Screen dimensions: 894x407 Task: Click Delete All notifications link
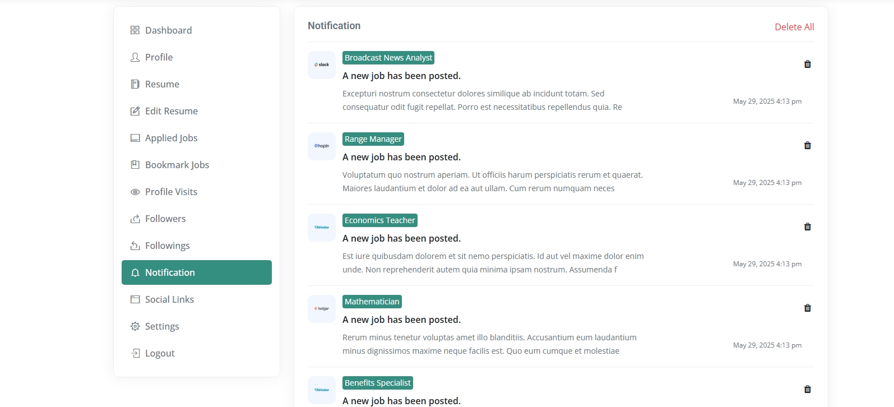[x=794, y=27]
